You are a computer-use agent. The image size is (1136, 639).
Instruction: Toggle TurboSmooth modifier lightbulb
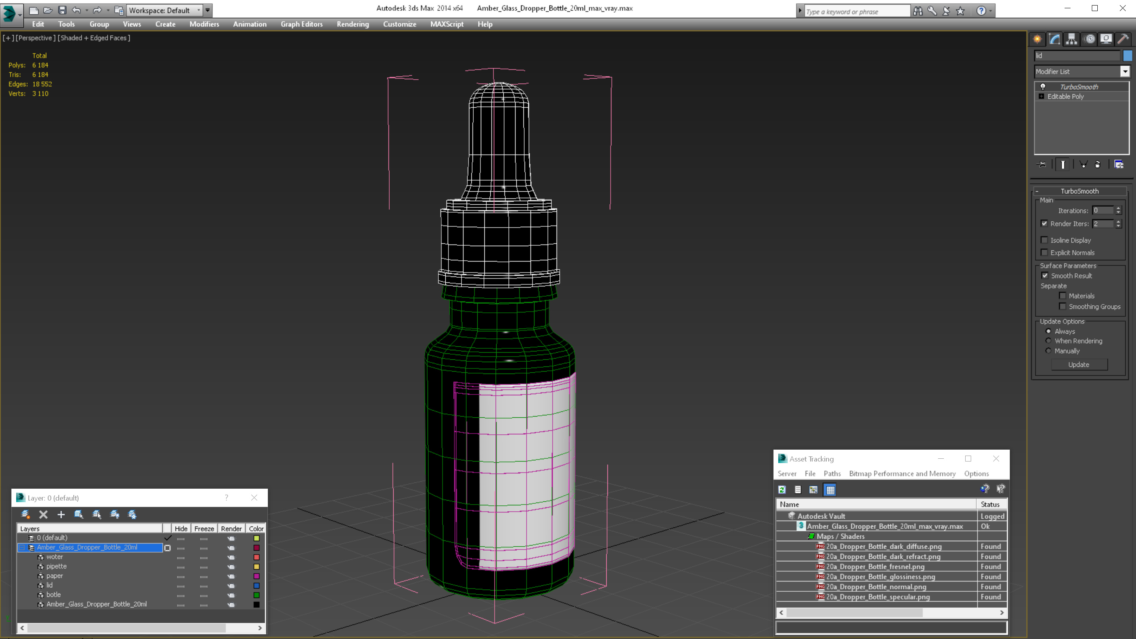1043,86
